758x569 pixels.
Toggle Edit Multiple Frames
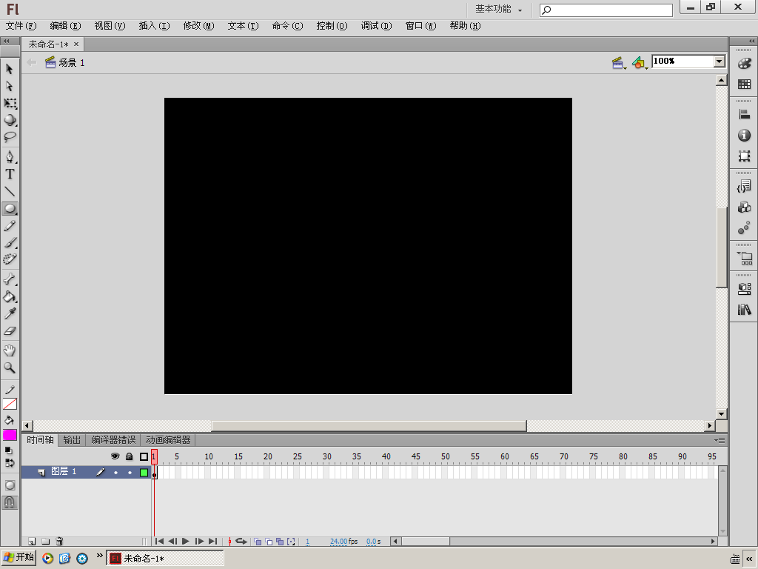pyautogui.click(x=280, y=542)
